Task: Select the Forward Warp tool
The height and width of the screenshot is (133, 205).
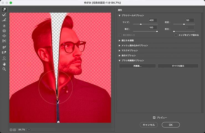Action: [x=4, y=9]
